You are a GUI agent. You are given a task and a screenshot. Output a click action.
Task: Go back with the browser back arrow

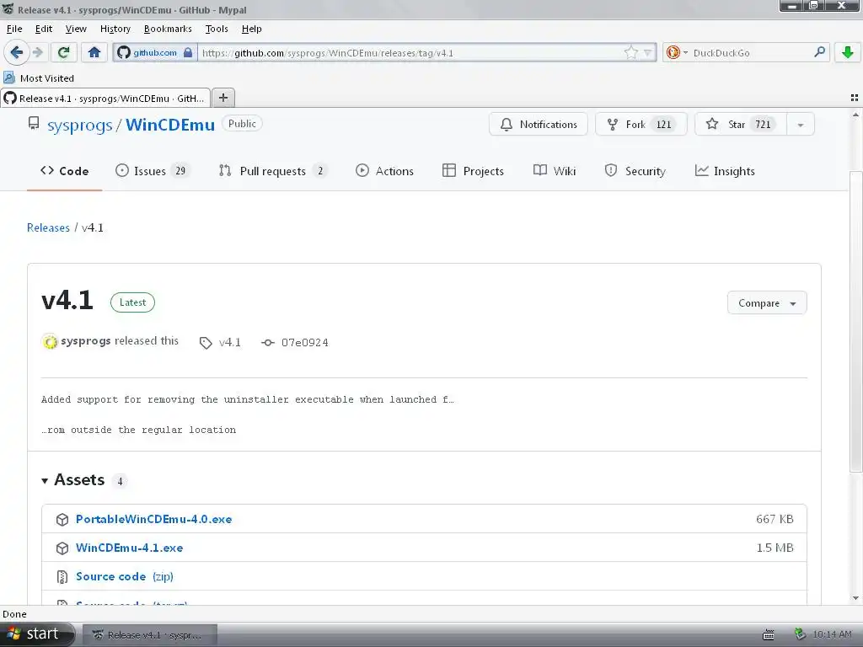tap(16, 52)
